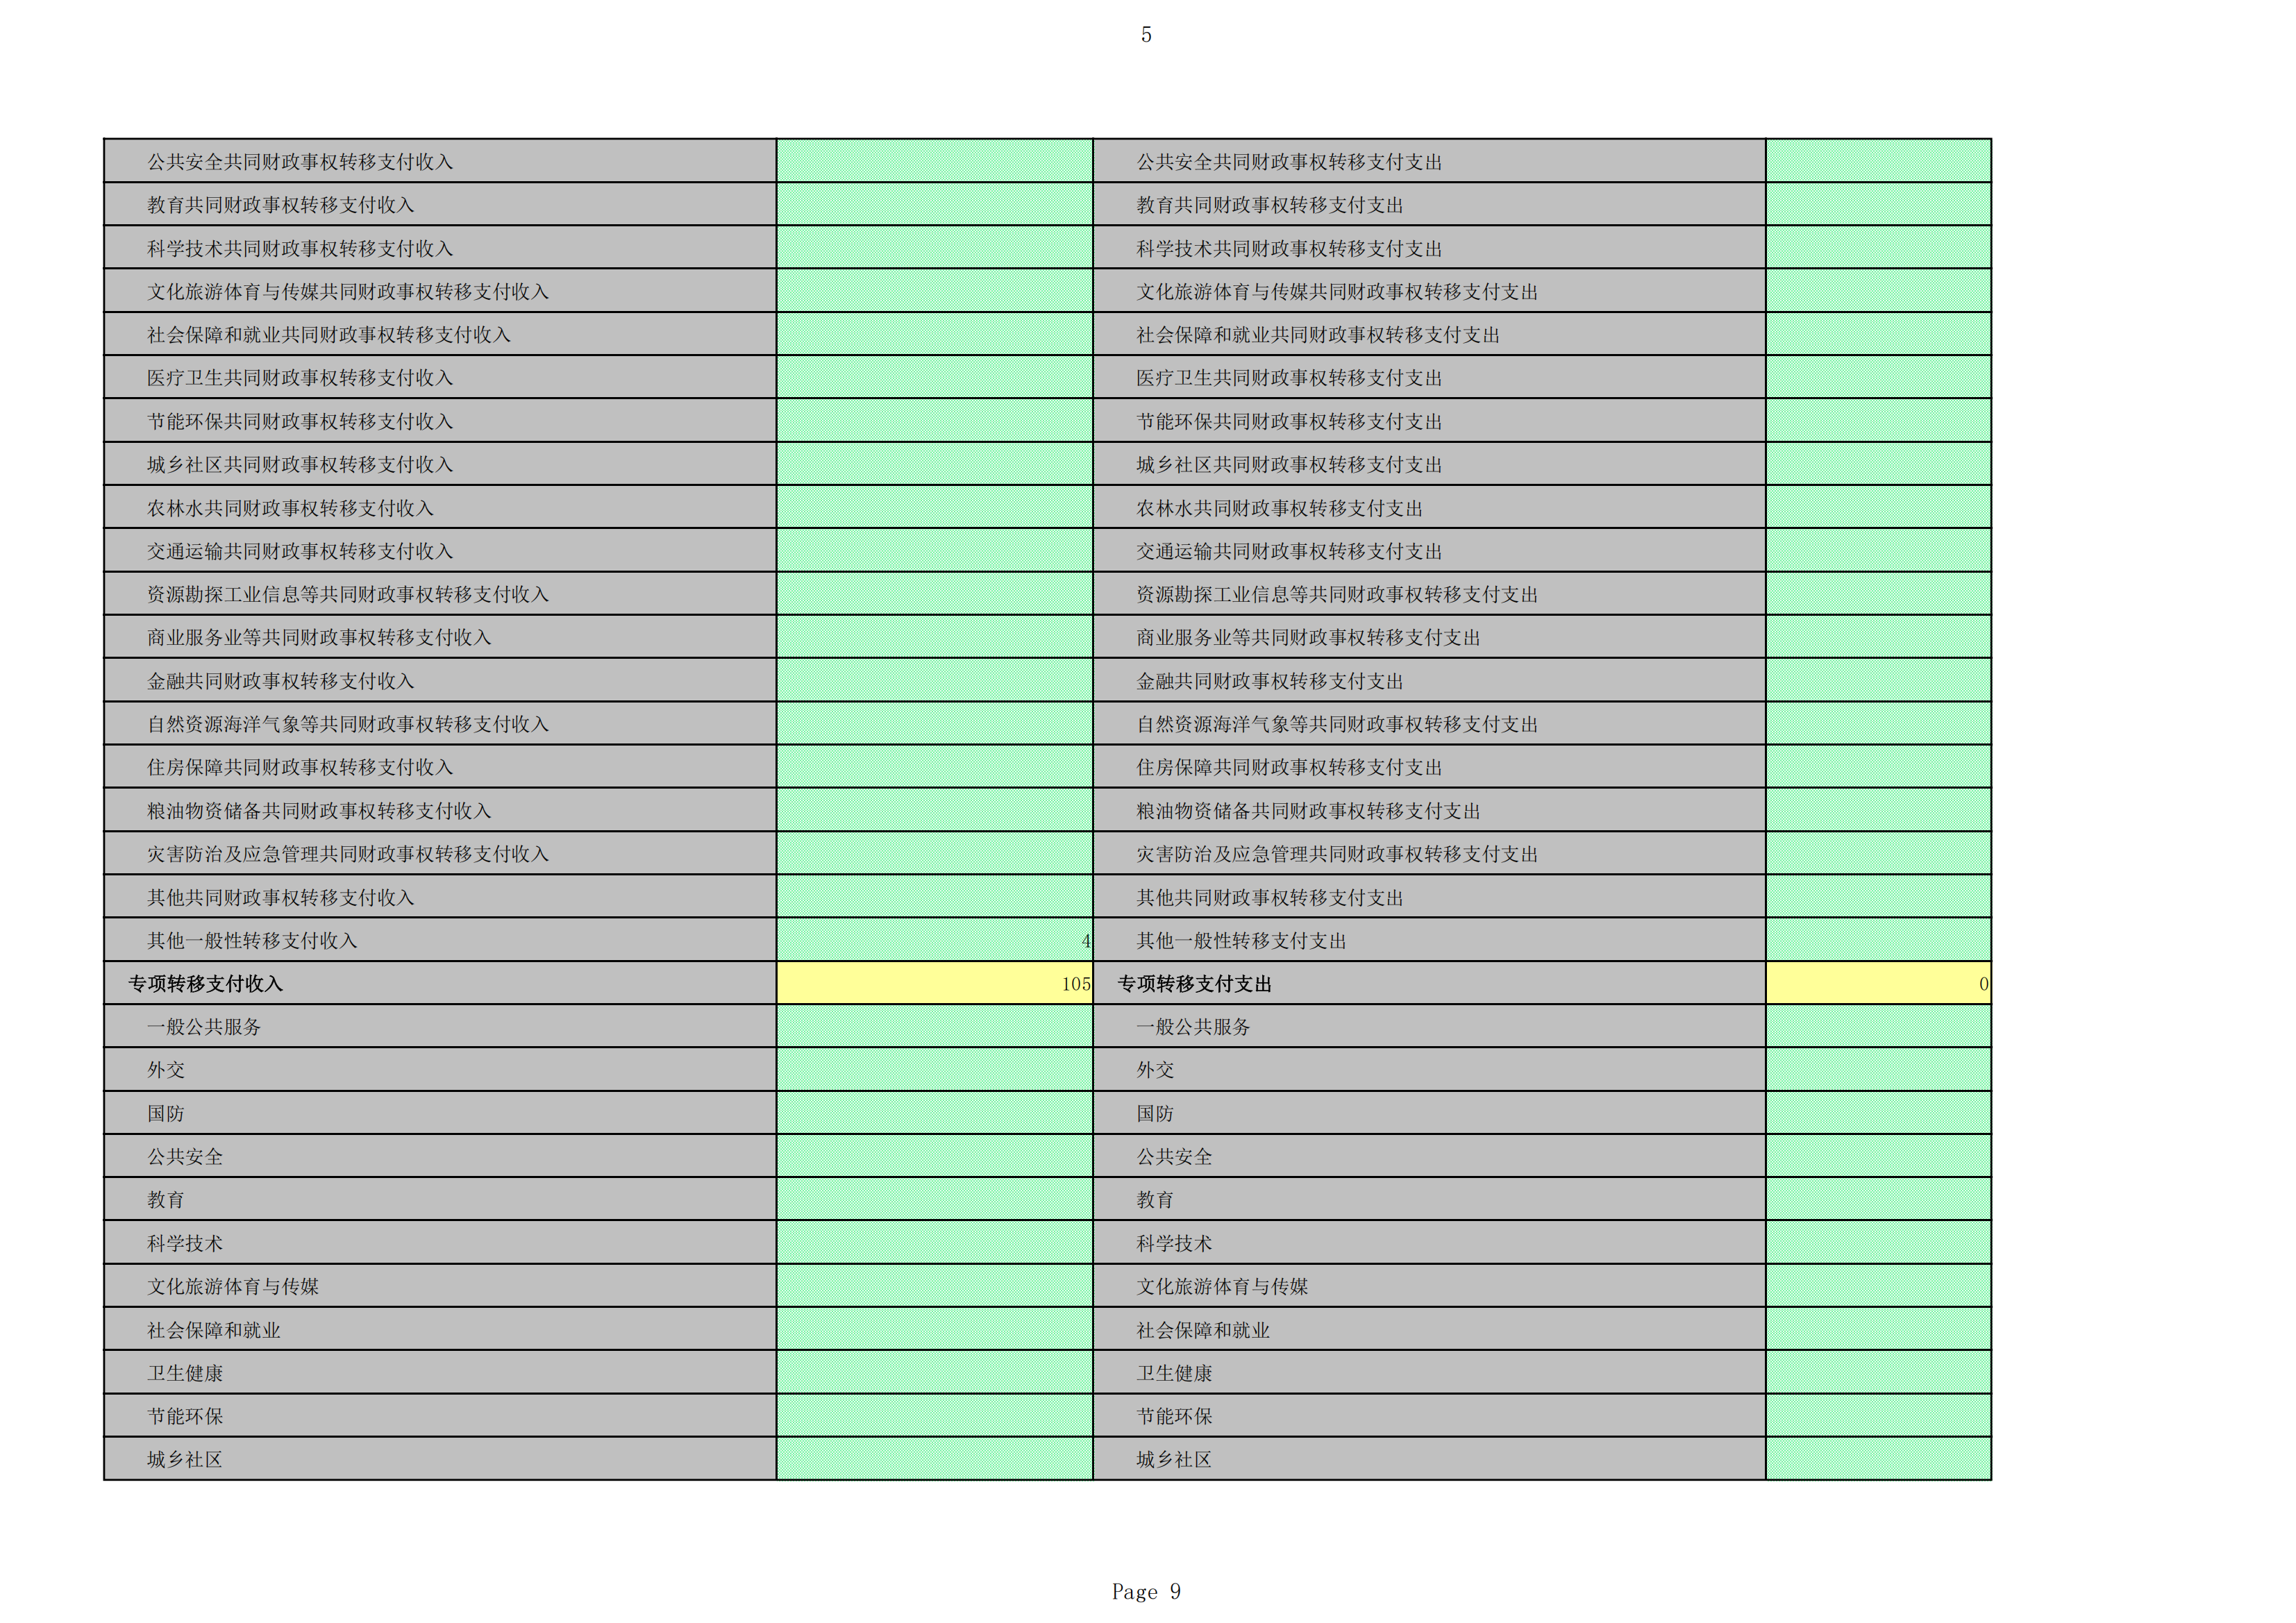Screen dimensions: 2296x1623
Task: Select 自然资源海洋气象等共同财政事权转移支付支出
Action: pos(1337,725)
